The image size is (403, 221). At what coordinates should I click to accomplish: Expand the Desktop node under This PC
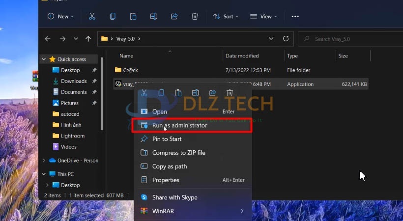(47, 185)
